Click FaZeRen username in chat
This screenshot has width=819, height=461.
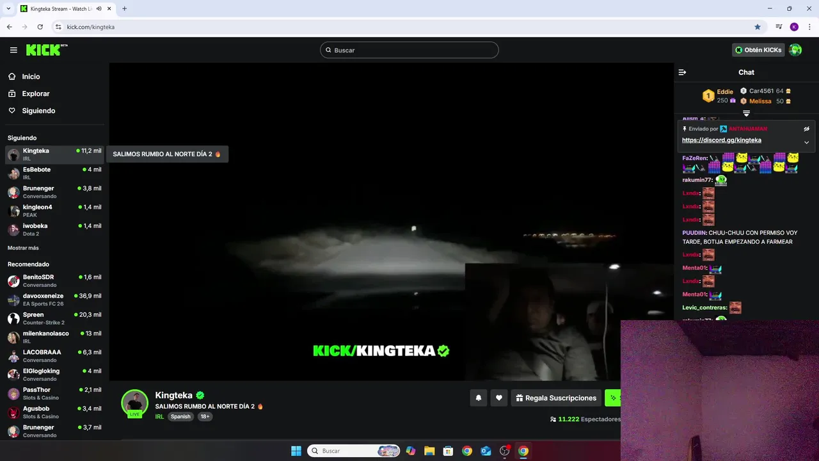pos(695,158)
